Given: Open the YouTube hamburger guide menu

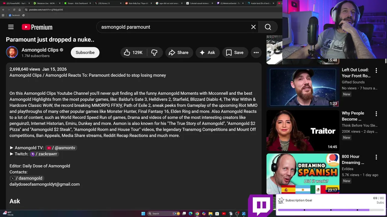Looking at the screenshot, I should point(11,27).
